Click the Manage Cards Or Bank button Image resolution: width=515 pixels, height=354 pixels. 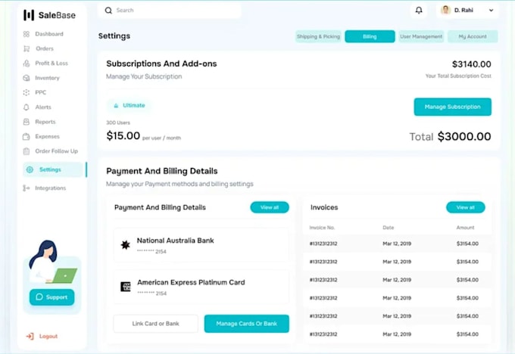tap(247, 324)
